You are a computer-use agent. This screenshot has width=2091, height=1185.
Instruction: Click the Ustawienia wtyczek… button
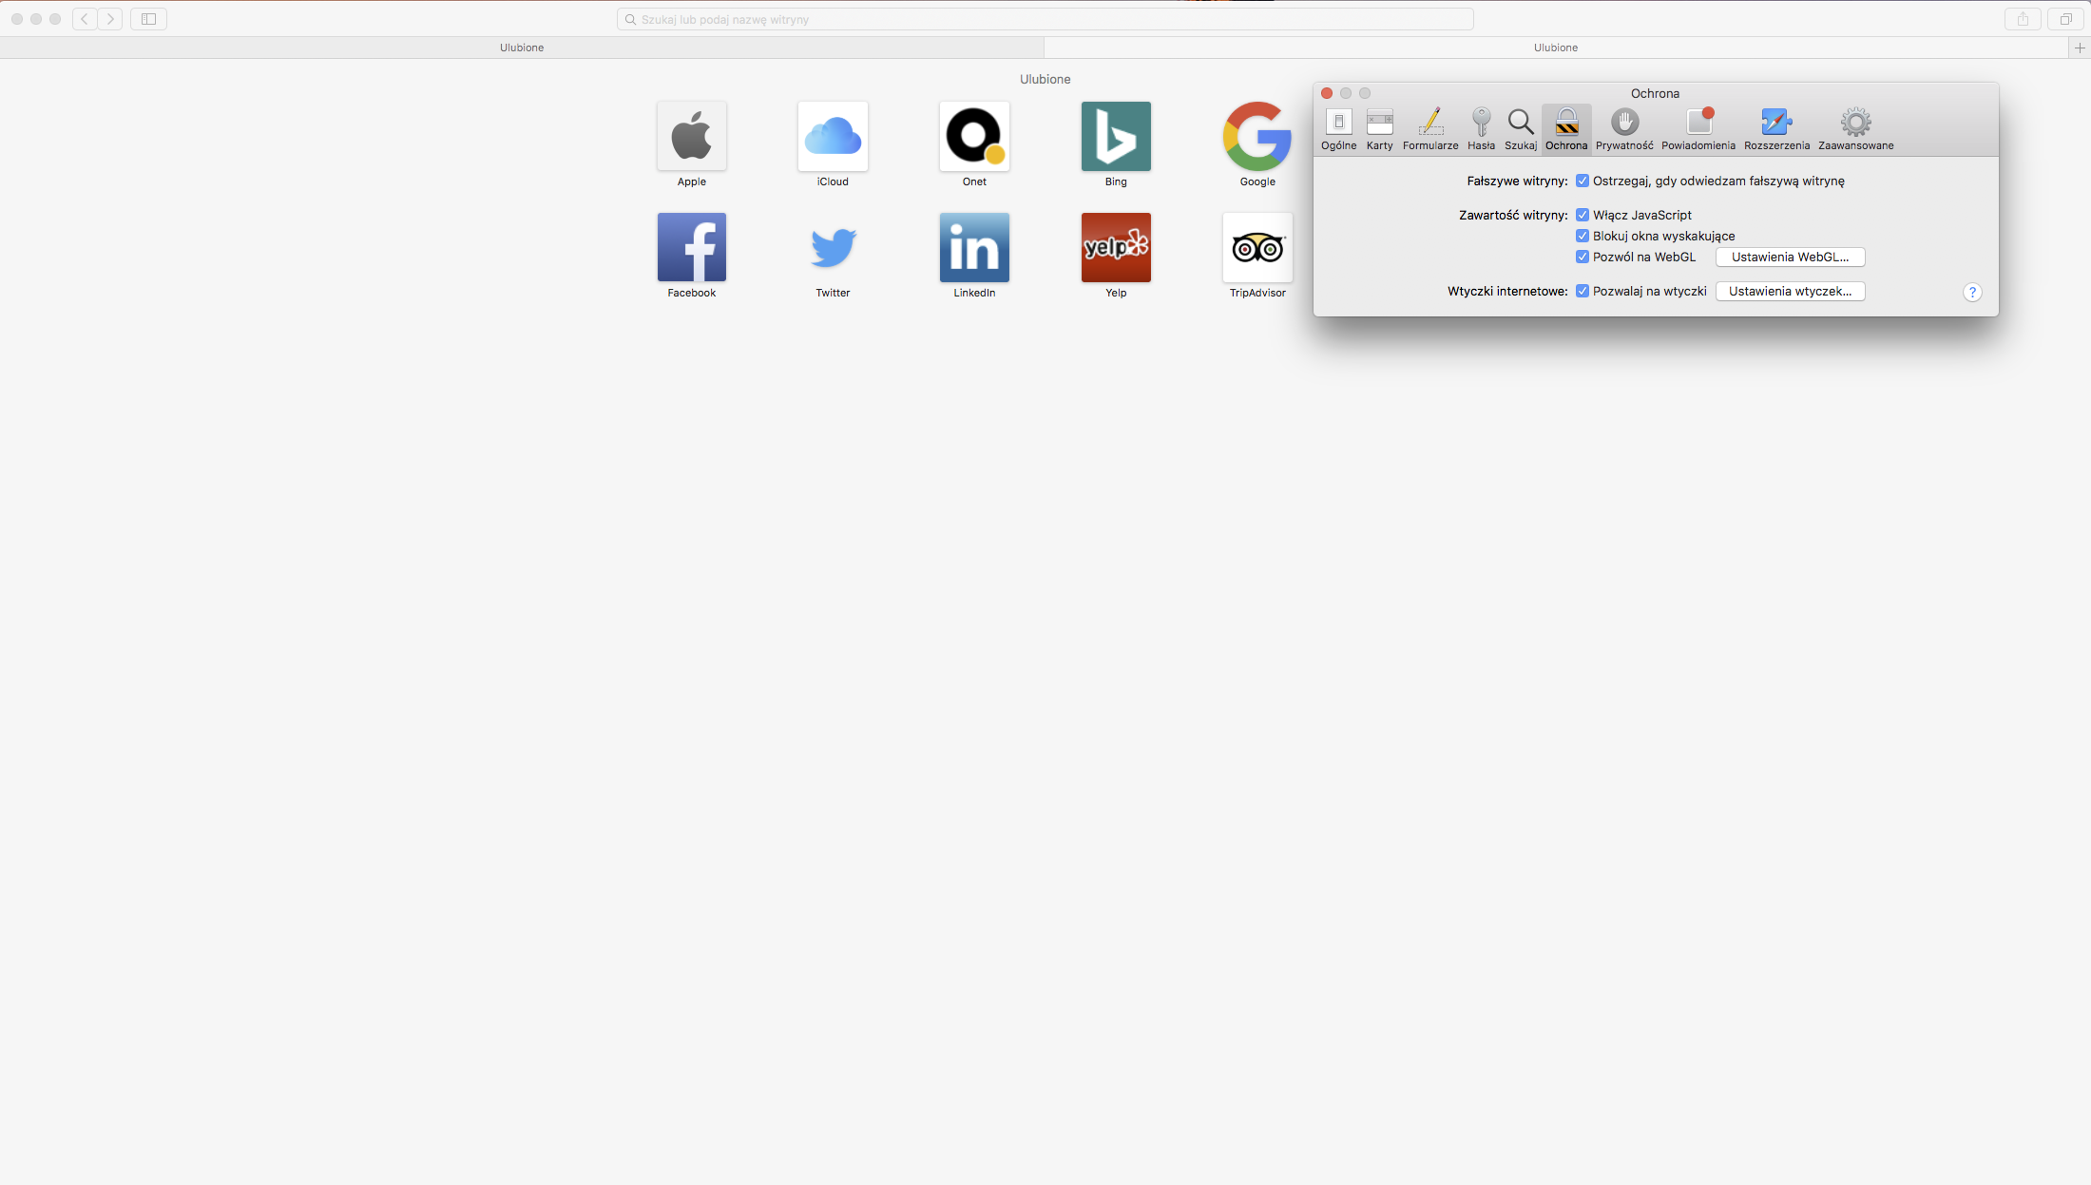1790,292
